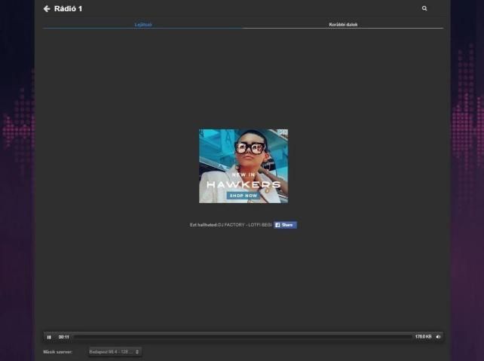Click the Rádió 1 station title
The image size is (484, 361).
pos(69,9)
